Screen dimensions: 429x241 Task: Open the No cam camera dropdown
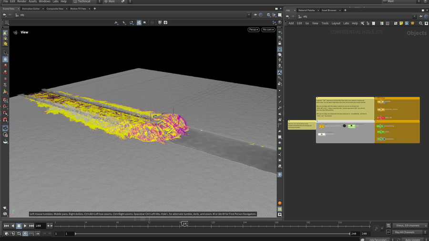268,30
